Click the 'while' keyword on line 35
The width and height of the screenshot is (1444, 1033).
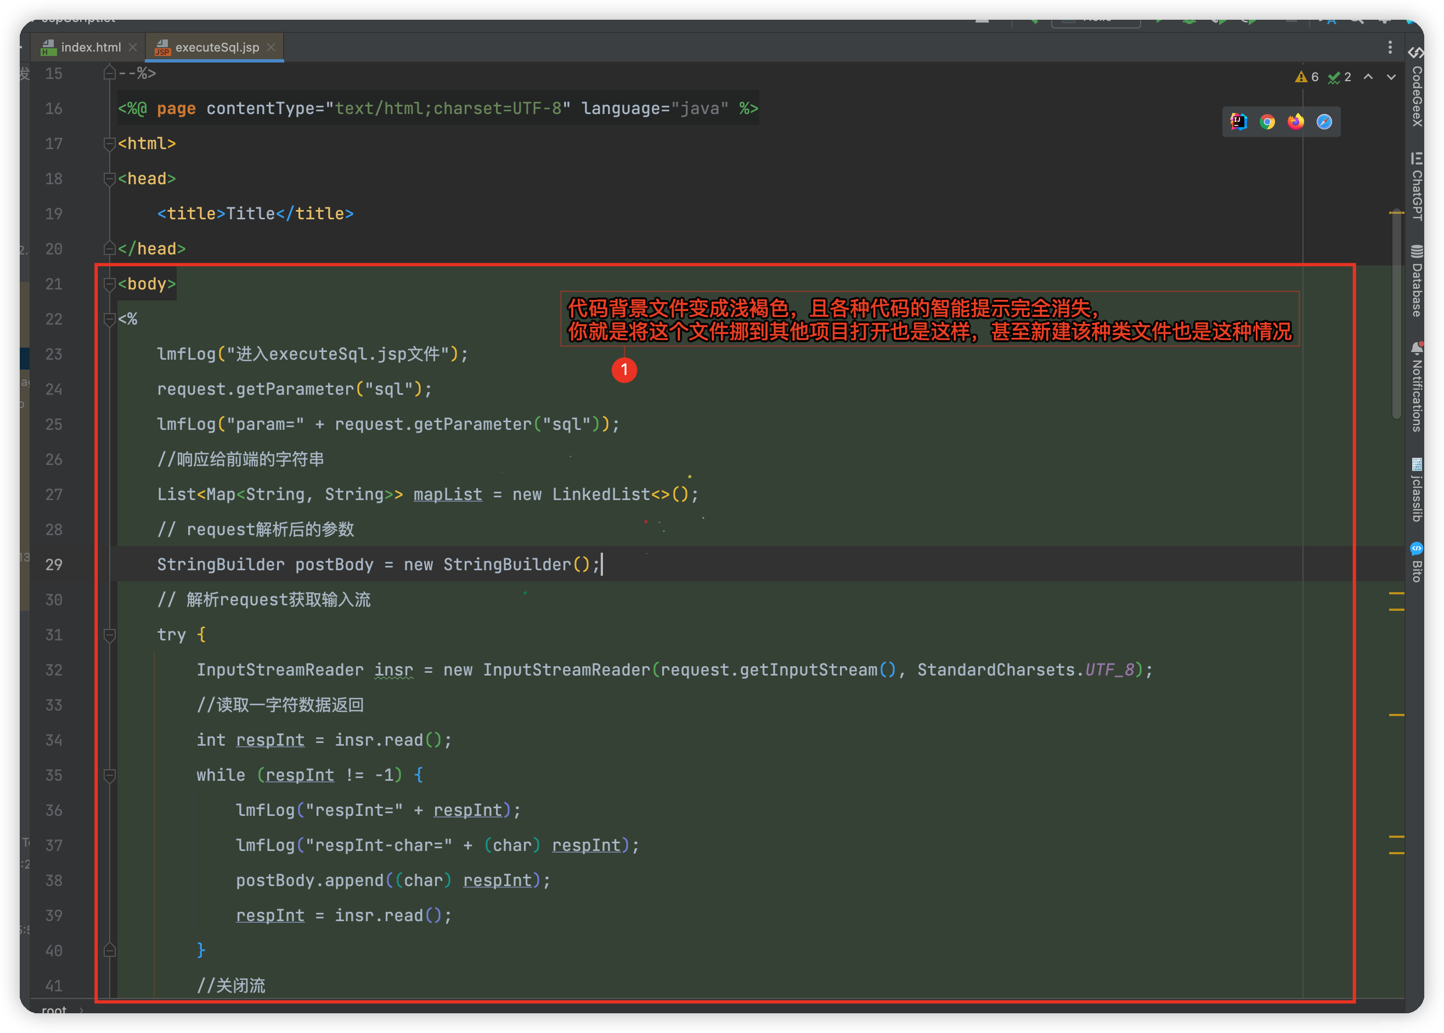pos(220,775)
